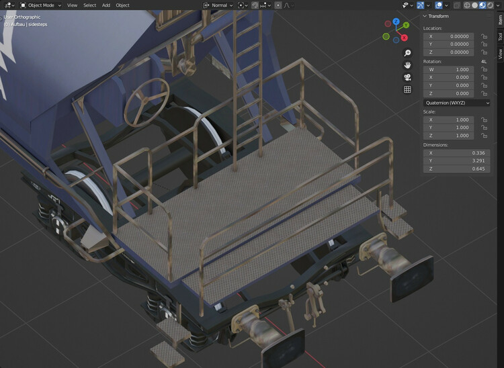Click the Dimensions Y field

(x=457, y=160)
